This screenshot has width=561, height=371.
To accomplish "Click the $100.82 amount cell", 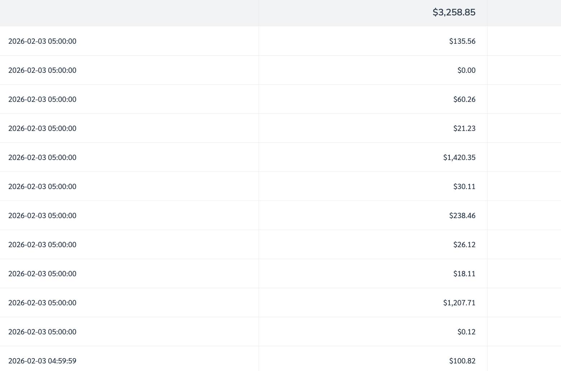I will [x=462, y=361].
